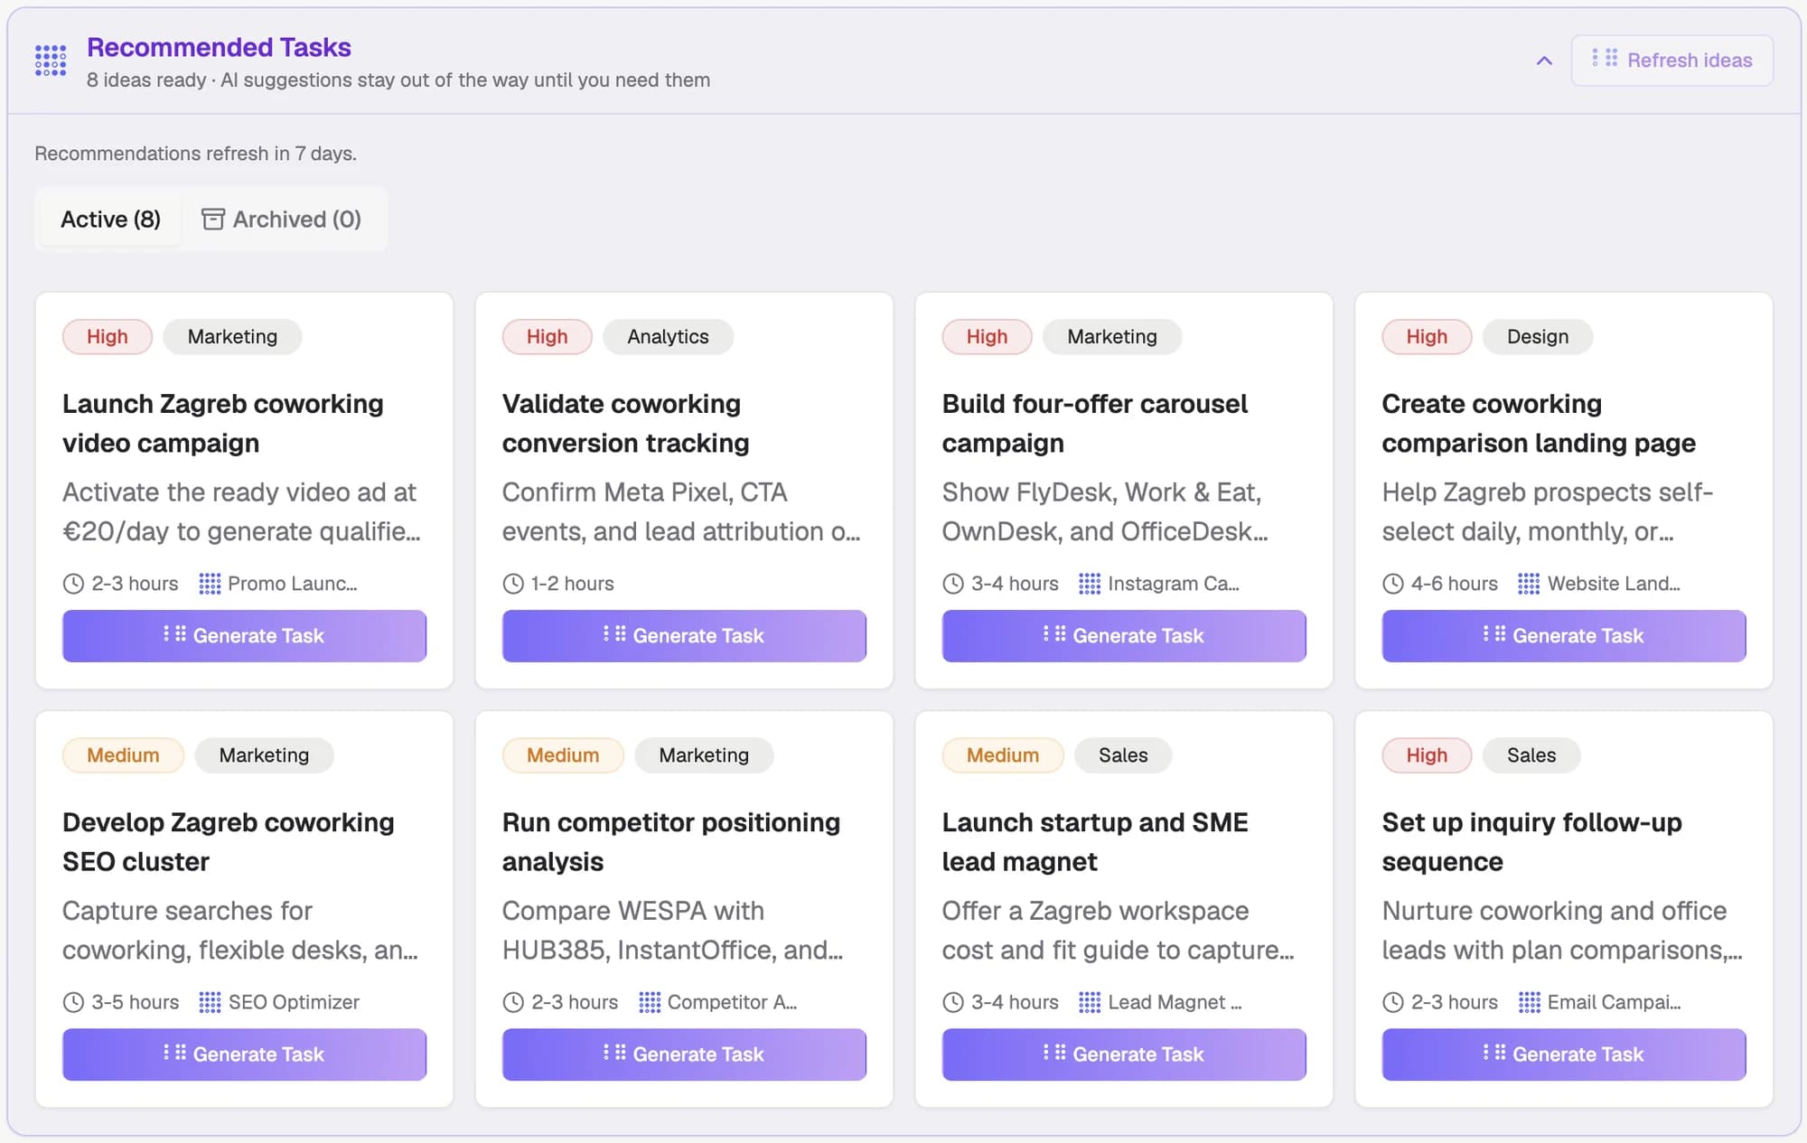The image size is (1807, 1143).
Task: Click clock icon on the startup and SME lead magnet card
Action: [953, 1002]
